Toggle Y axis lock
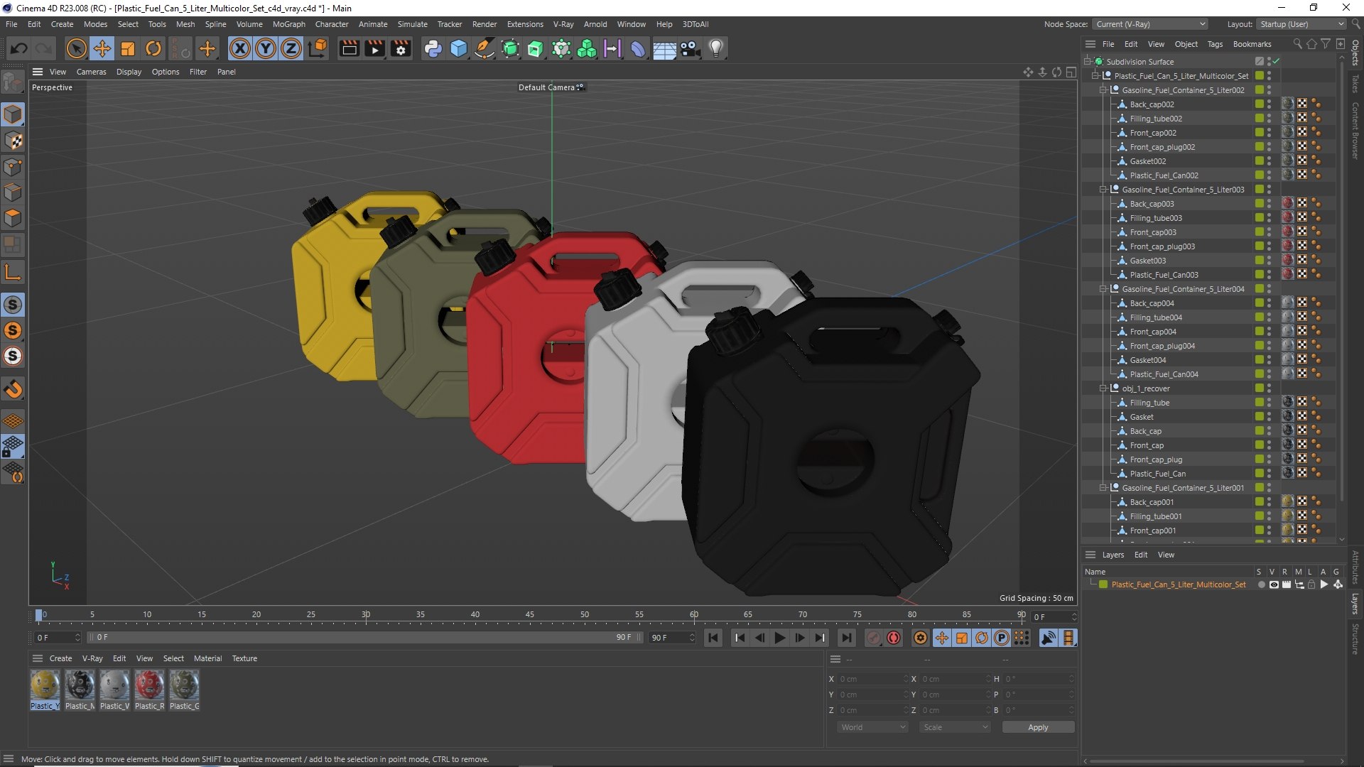Screen dimensions: 1364x767 click(x=266, y=48)
